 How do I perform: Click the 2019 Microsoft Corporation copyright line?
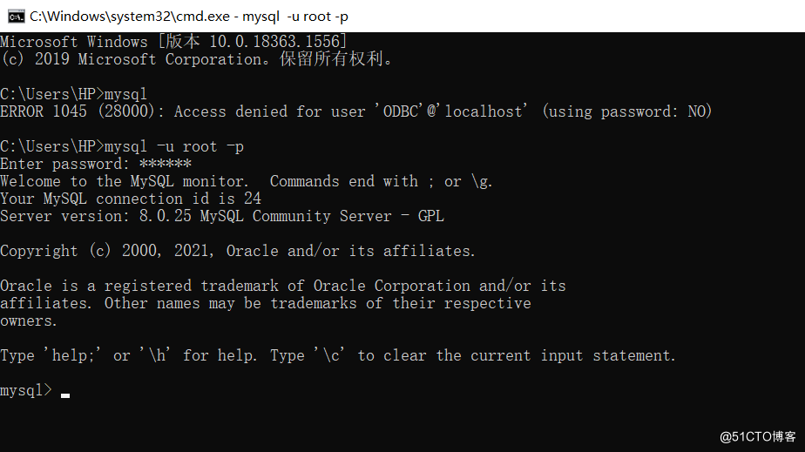(x=197, y=59)
